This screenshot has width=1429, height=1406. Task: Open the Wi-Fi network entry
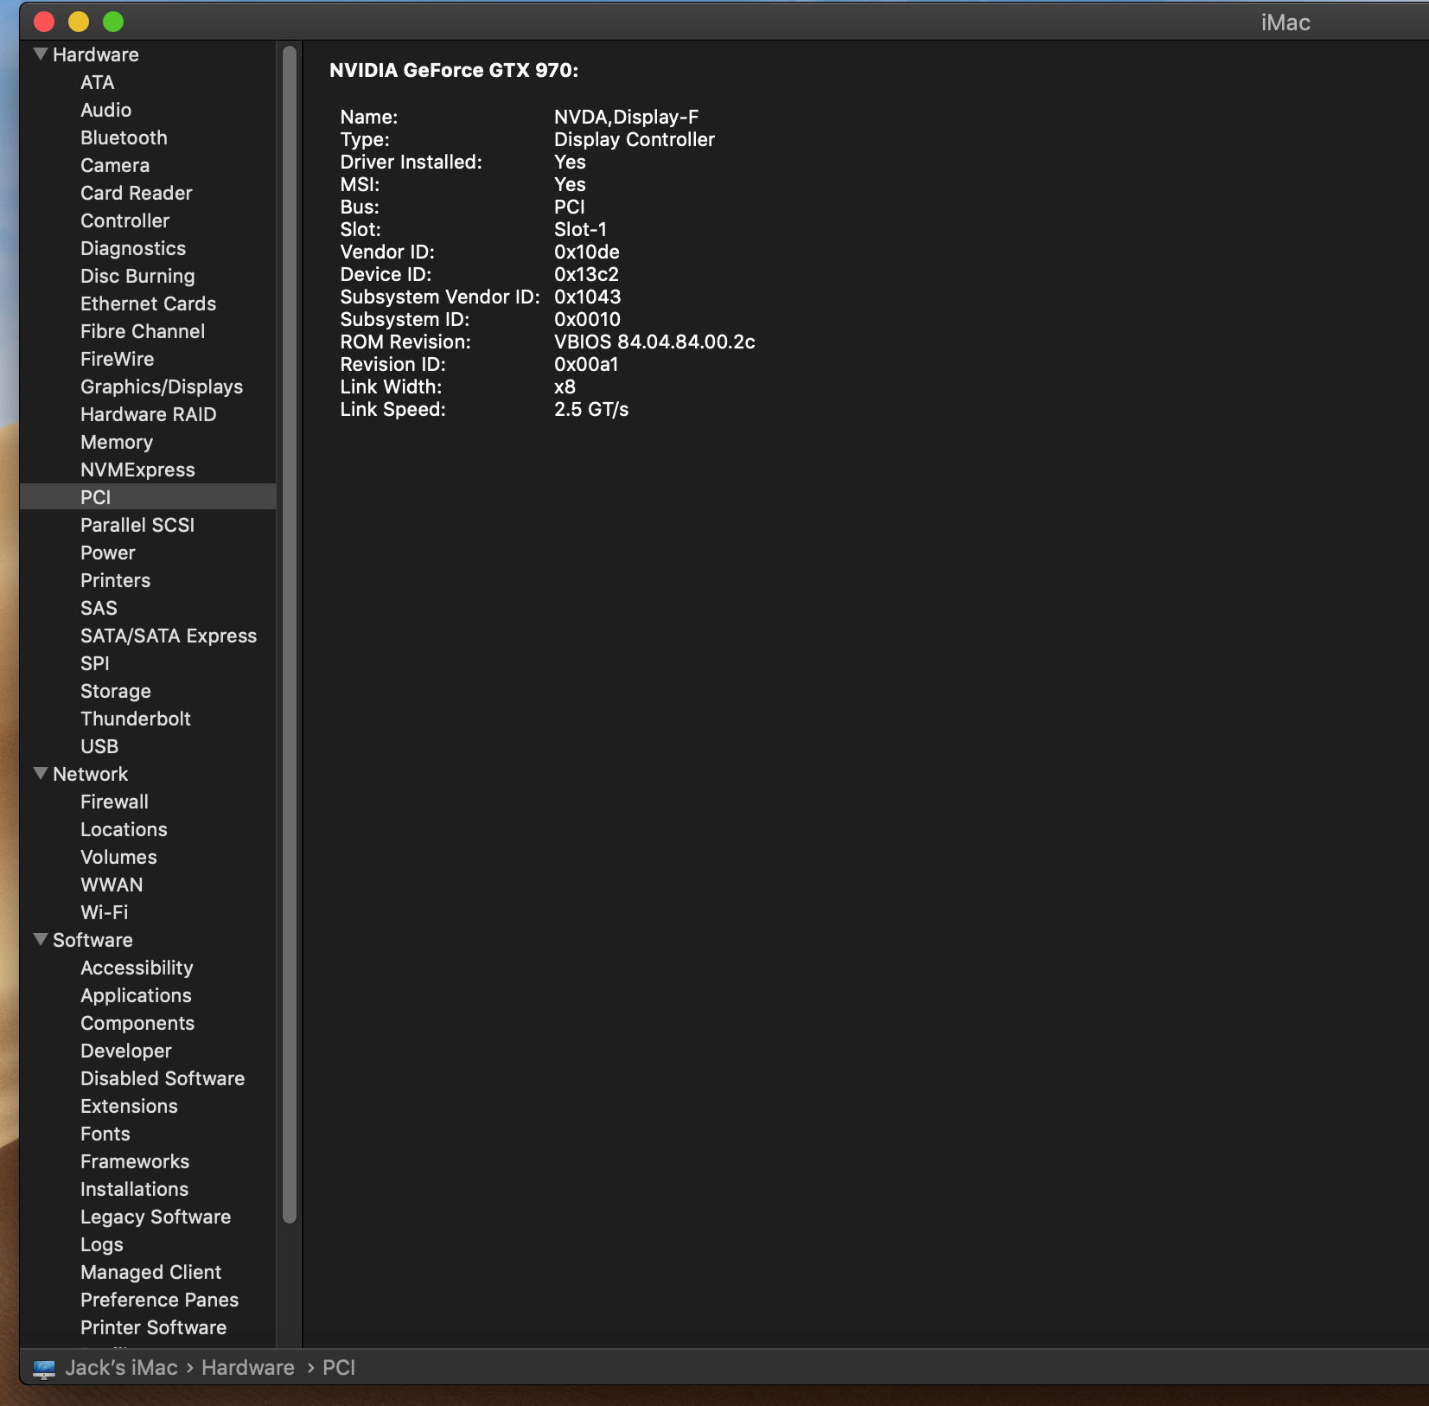104,912
